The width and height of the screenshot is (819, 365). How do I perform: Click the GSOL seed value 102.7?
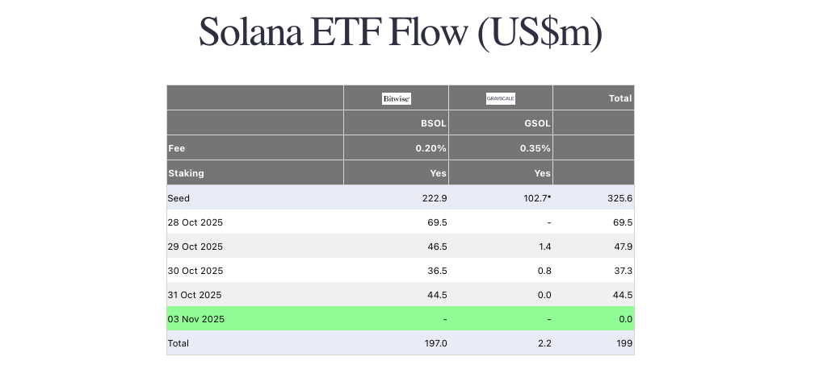click(535, 197)
